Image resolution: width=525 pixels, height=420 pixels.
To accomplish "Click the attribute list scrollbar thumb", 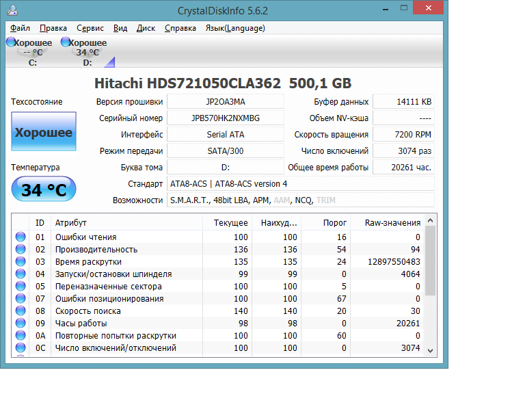I will (x=431, y=260).
